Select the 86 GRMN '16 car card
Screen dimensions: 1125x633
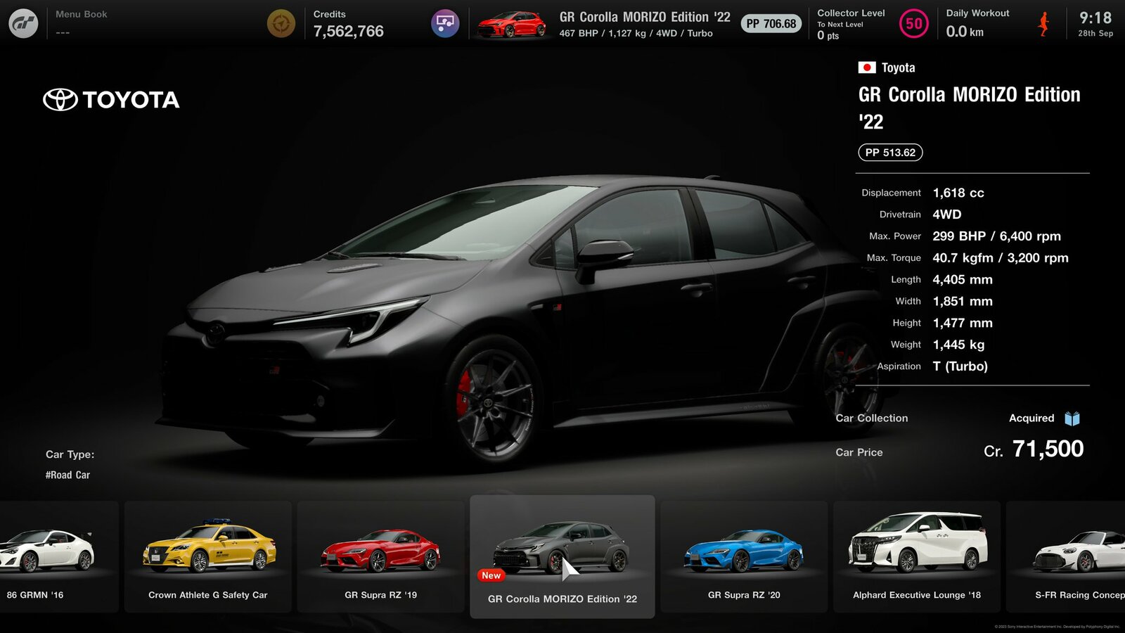pos(59,556)
